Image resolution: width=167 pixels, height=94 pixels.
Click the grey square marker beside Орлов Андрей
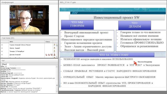click(2, 48)
